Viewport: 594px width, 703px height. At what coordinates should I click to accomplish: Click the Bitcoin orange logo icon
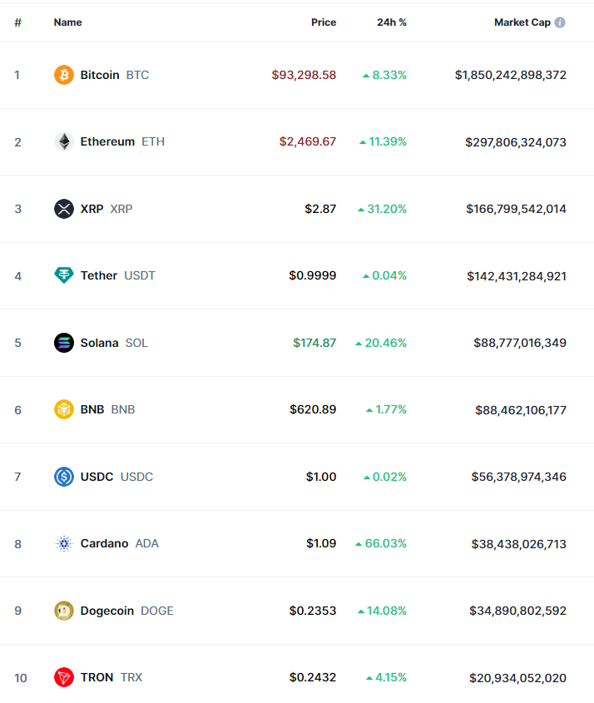point(64,75)
